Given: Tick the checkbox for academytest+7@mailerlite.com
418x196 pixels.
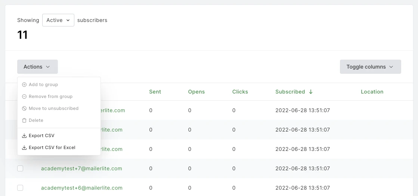Looking at the screenshot, I should (x=20, y=168).
